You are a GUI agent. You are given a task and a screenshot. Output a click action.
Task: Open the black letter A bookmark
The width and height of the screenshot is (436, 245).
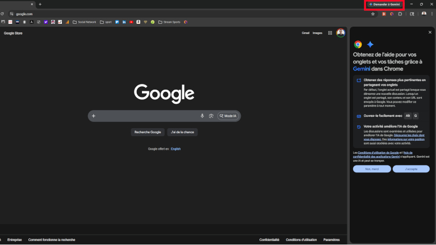31,22
